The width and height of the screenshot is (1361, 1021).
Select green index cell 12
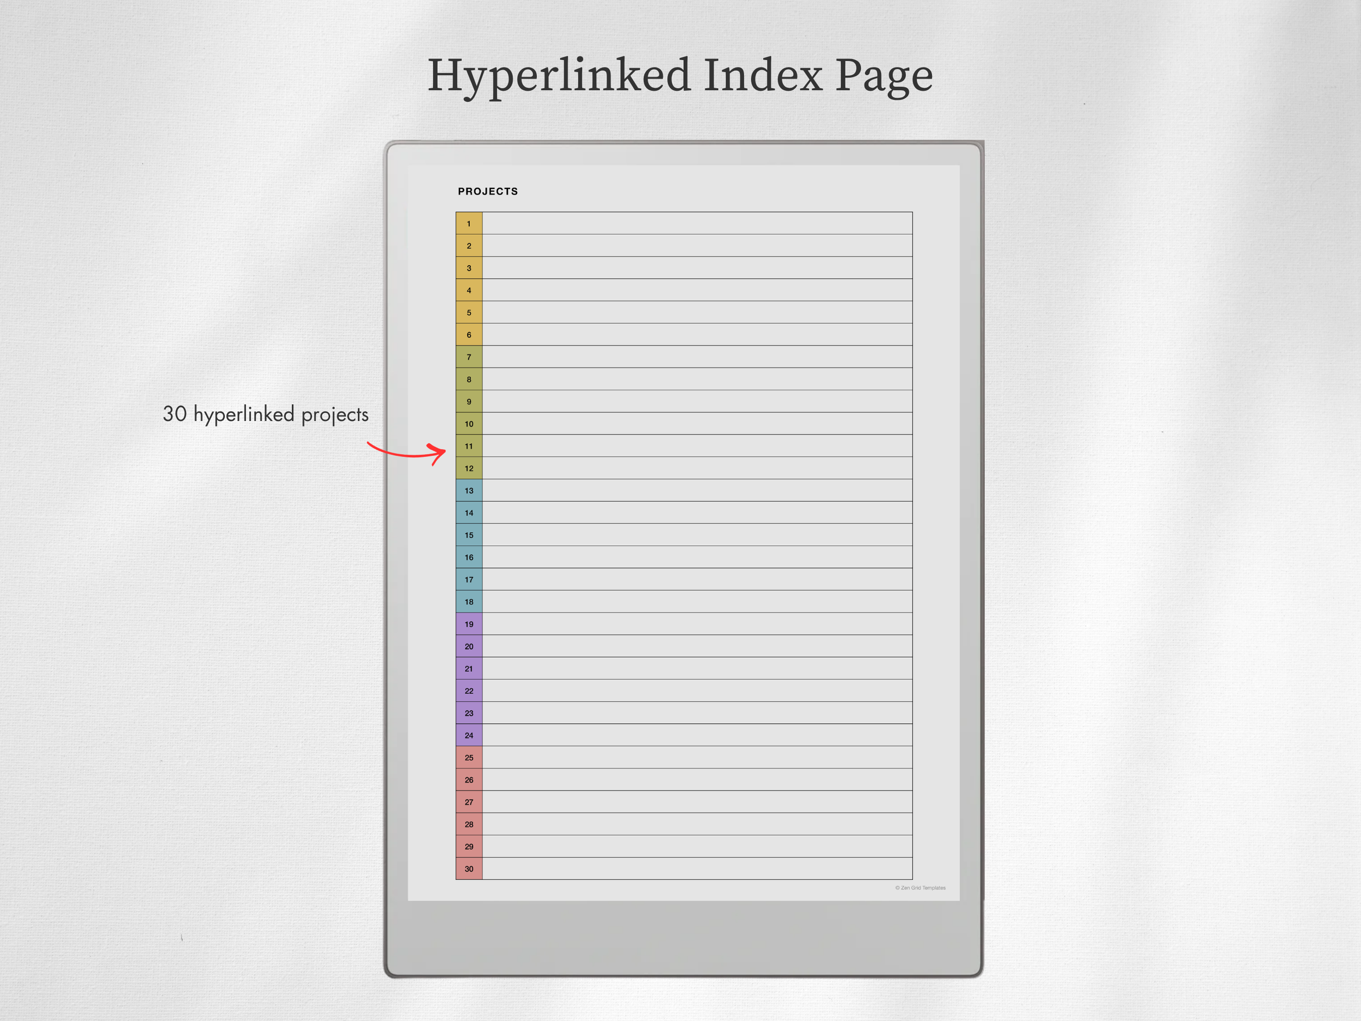point(469,468)
